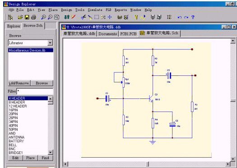Click the Zoom Out magnifier icon
Viewport: 237px width, 168px height.
pos(50,17)
